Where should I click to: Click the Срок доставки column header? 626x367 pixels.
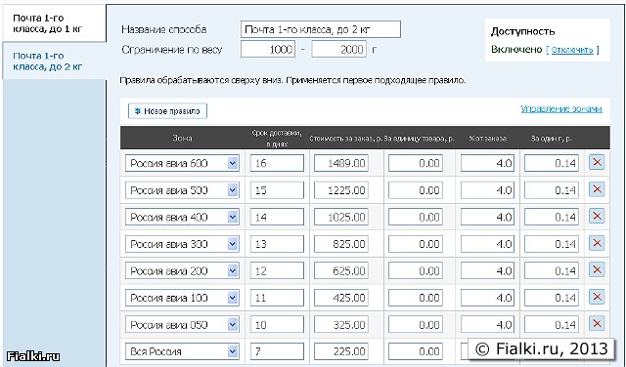[x=277, y=139]
